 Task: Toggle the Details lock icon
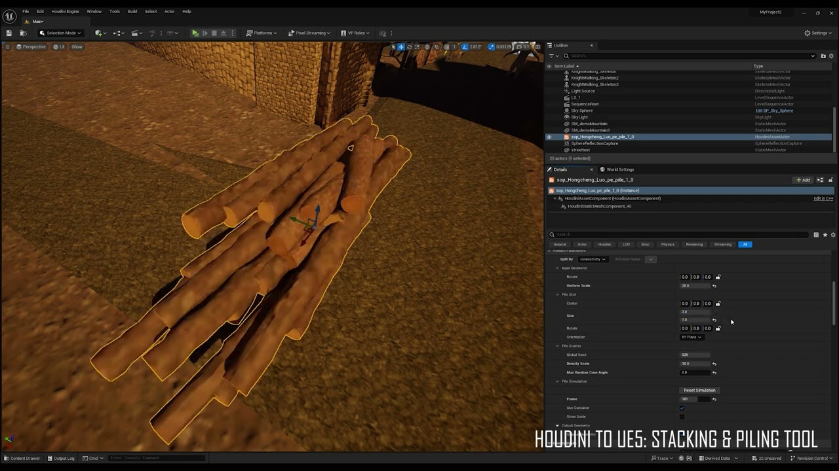click(830, 180)
